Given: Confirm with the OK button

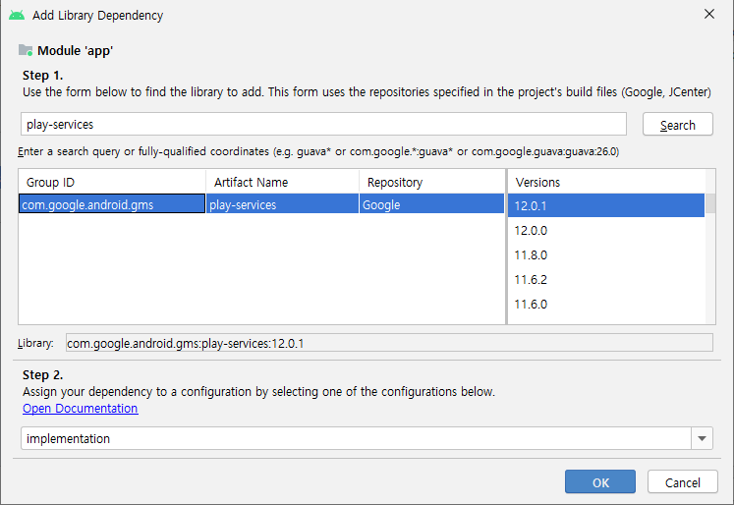Looking at the screenshot, I should click(600, 481).
